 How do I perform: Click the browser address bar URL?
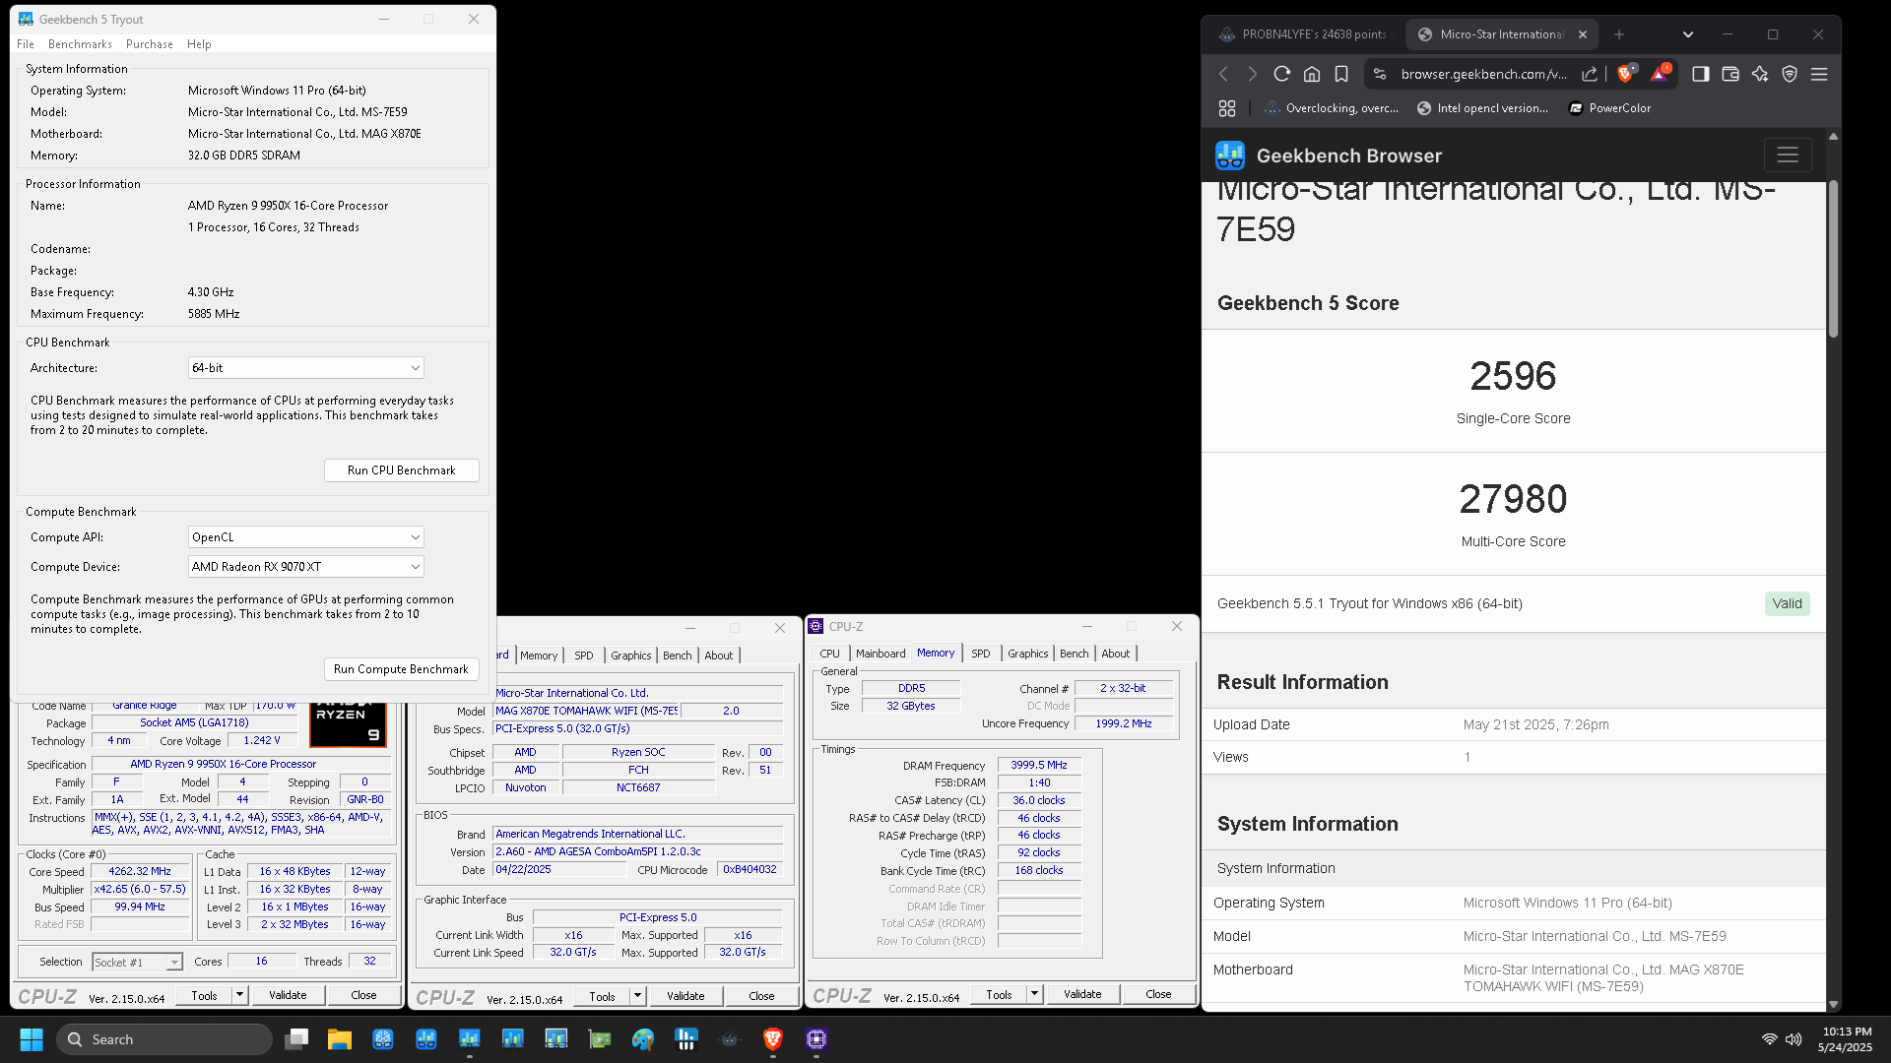coord(1483,74)
